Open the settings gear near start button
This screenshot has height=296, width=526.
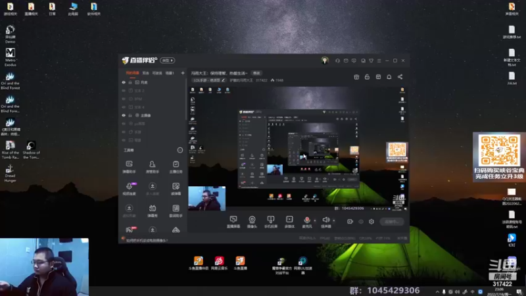click(371, 222)
